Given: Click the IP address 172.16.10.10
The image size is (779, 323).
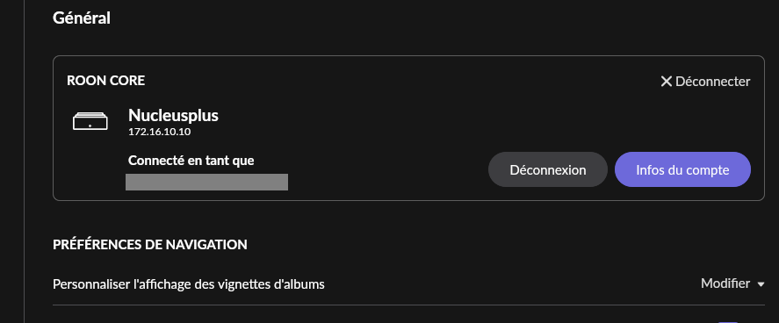Looking at the screenshot, I should point(160,133).
